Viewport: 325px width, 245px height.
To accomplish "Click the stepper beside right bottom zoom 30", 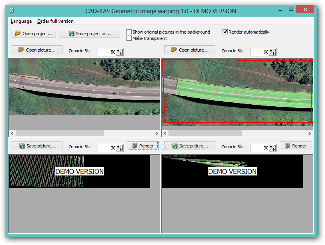I will pos(273,148).
